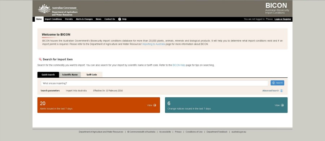The image size is (325, 141).
Task: Open the Conditions of Use footer link
Action: [194, 132]
